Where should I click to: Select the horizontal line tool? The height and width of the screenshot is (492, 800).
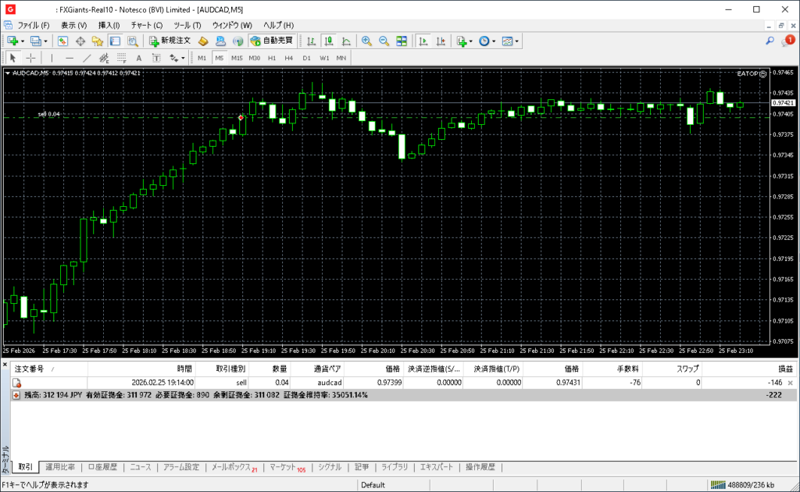click(x=70, y=58)
